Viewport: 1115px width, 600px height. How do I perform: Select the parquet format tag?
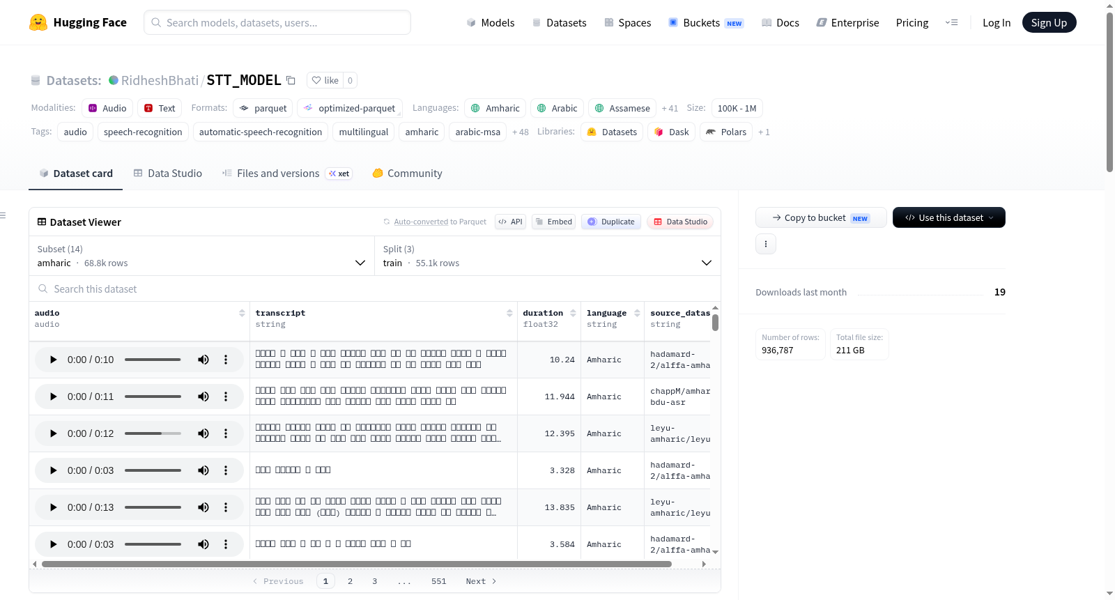[263, 108]
